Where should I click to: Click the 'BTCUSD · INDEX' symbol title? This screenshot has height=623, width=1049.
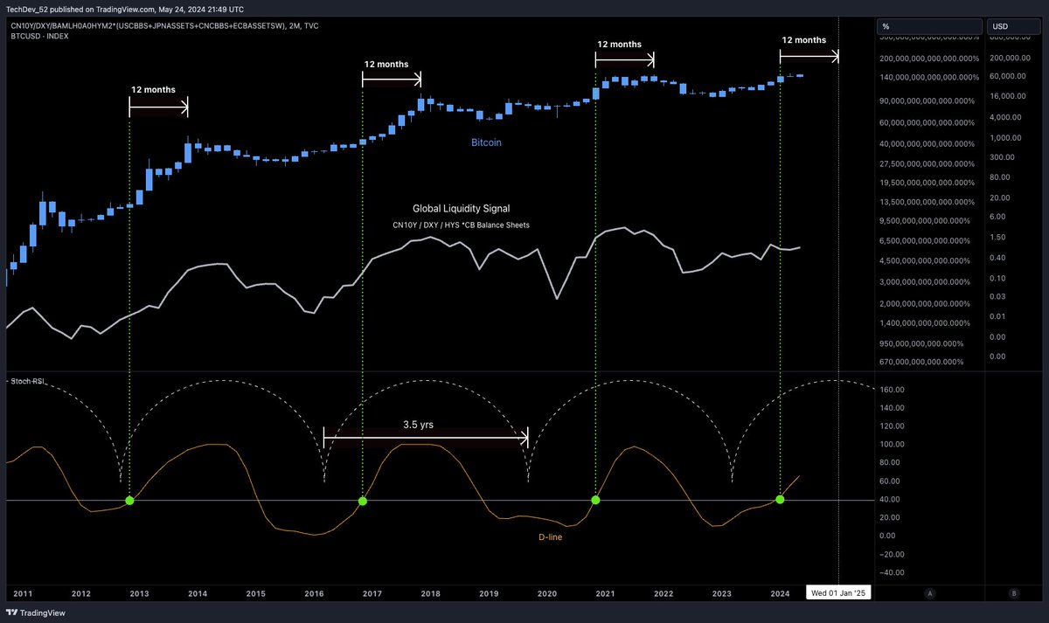click(x=40, y=38)
